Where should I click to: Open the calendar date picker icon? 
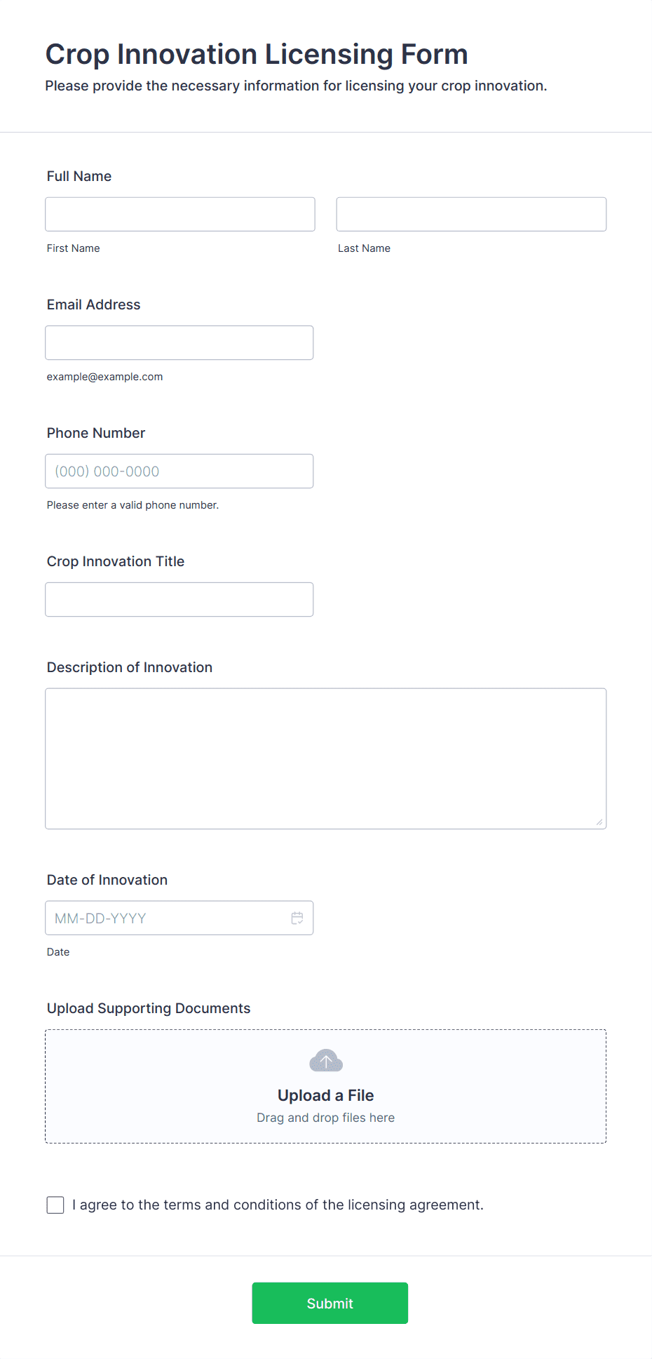(x=297, y=918)
